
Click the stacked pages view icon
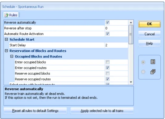[153, 72]
